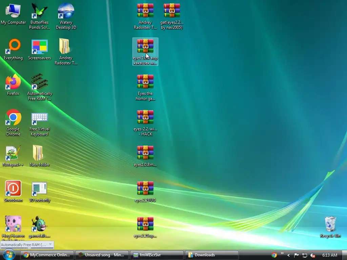Show hidden tray icons arrow

(288, 255)
